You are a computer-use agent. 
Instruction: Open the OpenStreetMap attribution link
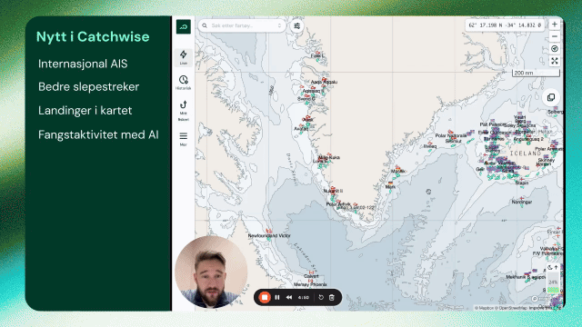[x=513, y=308]
